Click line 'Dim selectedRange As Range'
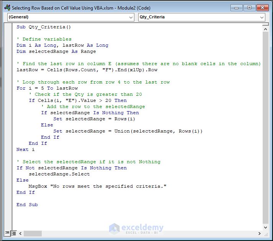This screenshot has height=241, width=273. (x=56, y=52)
